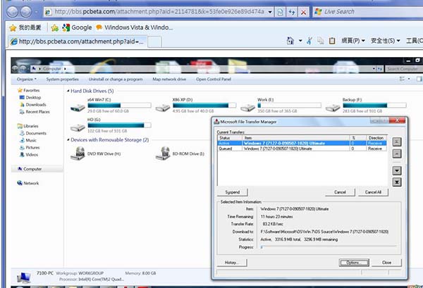Select the DVD RW Drive (H:)
423x288 pixels.
(95, 154)
